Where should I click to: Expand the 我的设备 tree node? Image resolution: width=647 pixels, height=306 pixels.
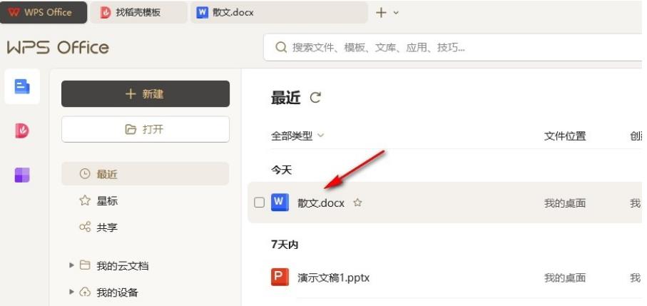point(72,292)
